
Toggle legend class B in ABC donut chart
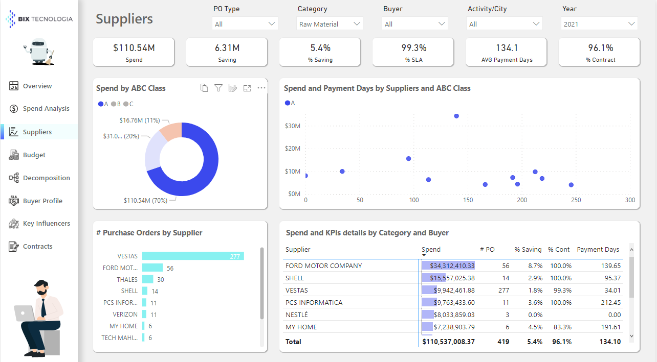tap(116, 104)
